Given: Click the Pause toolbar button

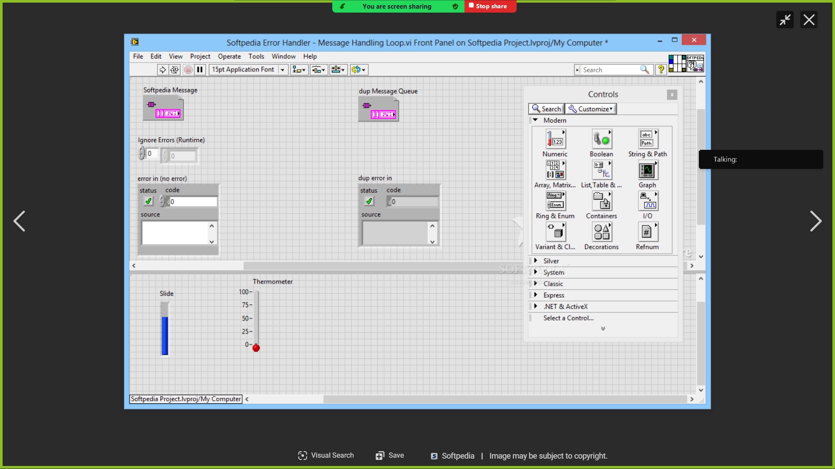Looking at the screenshot, I should point(200,69).
